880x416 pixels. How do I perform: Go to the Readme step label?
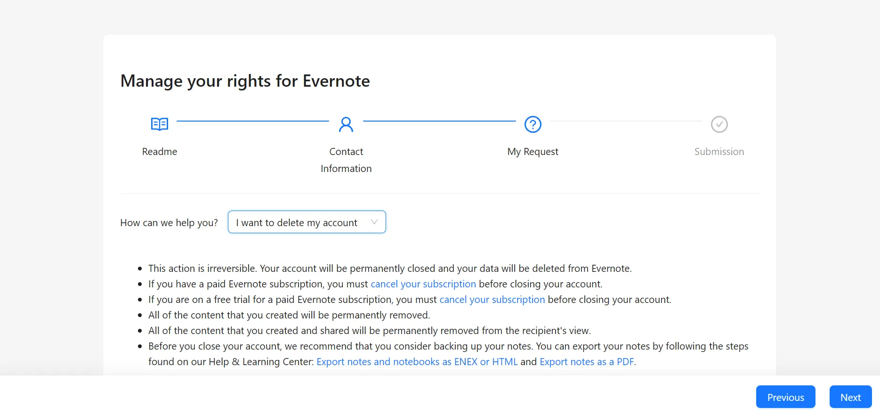click(x=160, y=152)
